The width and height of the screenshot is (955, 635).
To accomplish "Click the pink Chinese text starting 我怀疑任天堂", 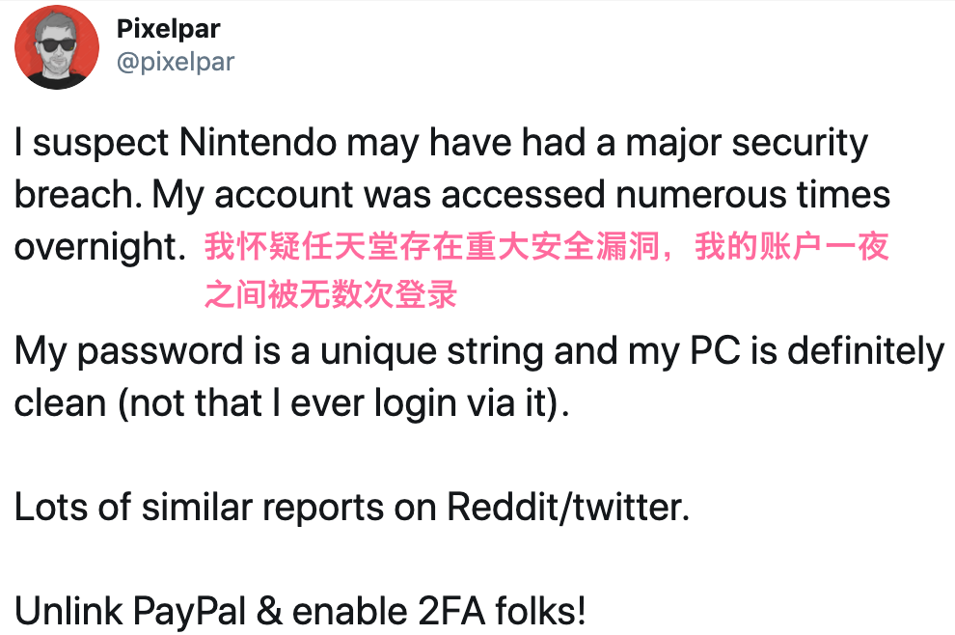I will pyautogui.click(x=546, y=248).
